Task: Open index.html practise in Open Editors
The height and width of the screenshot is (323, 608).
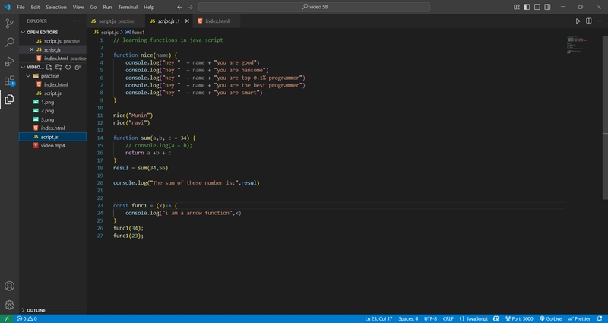Action: 52,59
